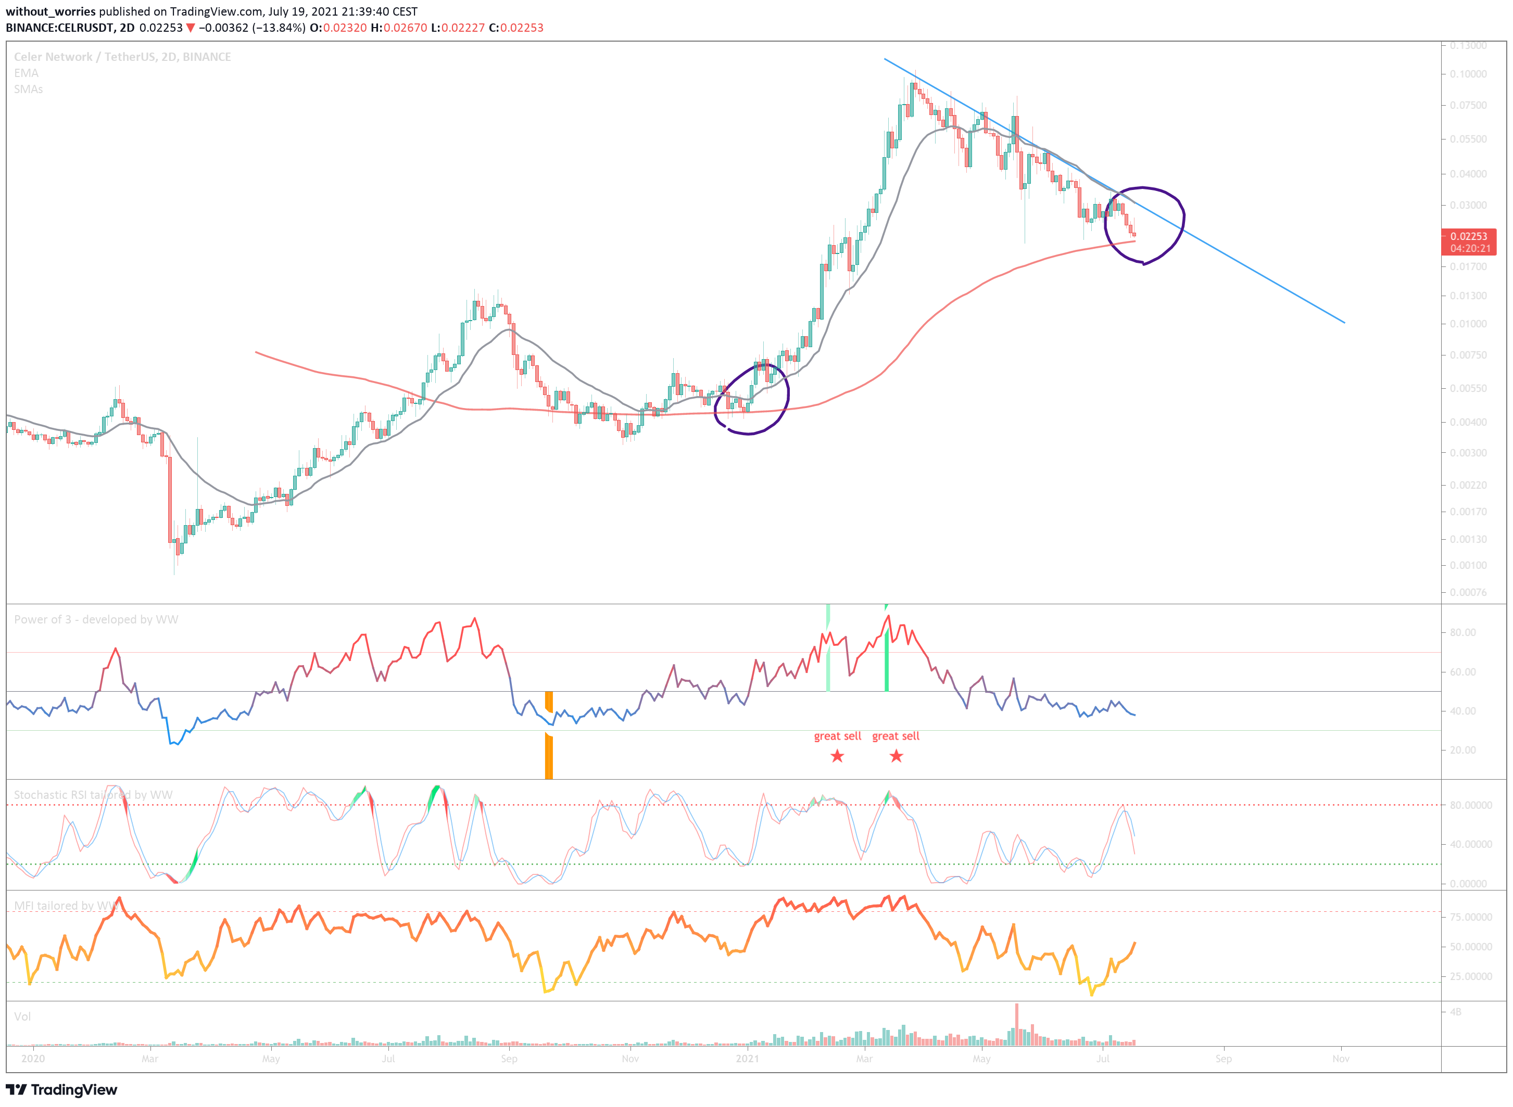This screenshot has width=1513, height=1107.
Task: Click the 0.00550 price axis label
Action: click(1468, 388)
